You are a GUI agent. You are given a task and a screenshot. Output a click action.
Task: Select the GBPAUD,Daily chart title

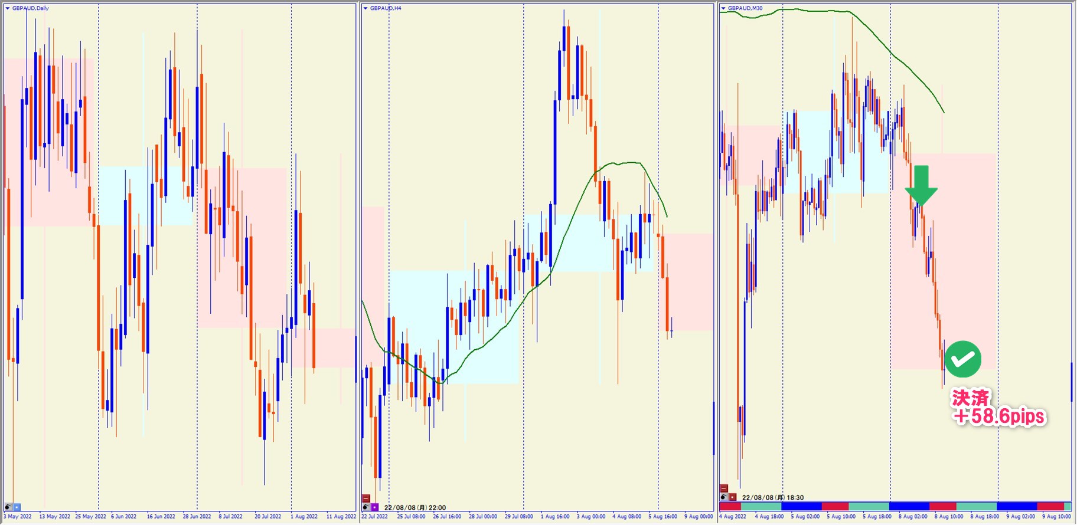click(x=31, y=8)
